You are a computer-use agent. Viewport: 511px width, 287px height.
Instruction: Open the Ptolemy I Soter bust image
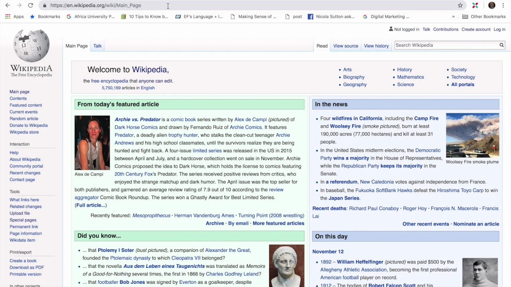coord(287,266)
